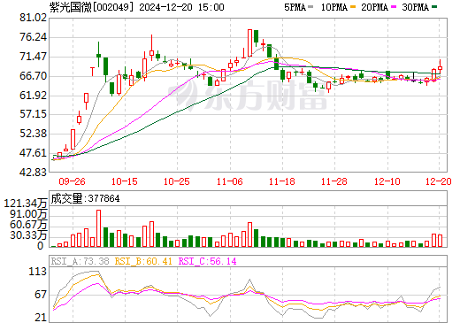Click the RSI_A:73.38 indicator label
This screenshot has height=323, width=460.
(80, 261)
